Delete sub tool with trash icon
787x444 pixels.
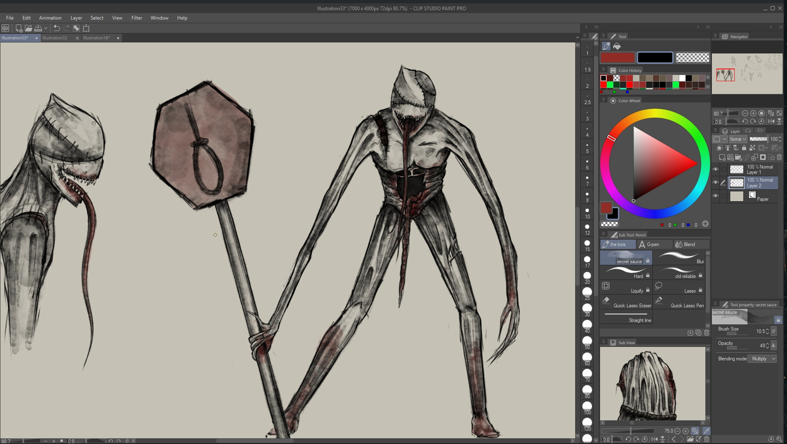707,333
